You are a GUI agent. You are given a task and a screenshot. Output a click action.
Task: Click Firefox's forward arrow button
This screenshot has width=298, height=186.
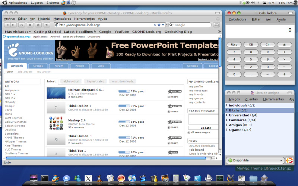[x=13, y=25]
